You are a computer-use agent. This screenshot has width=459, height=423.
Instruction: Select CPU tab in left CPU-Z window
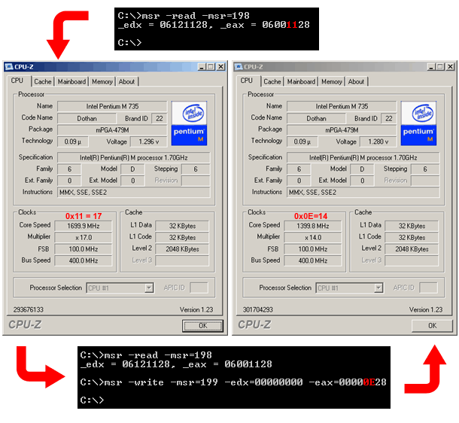[17, 81]
